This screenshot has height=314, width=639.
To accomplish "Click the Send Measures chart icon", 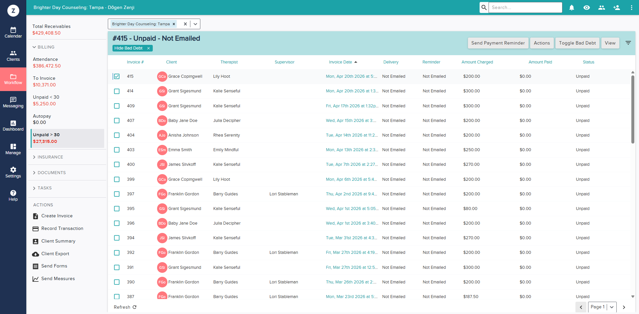I will pyautogui.click(x=36, y=279).
